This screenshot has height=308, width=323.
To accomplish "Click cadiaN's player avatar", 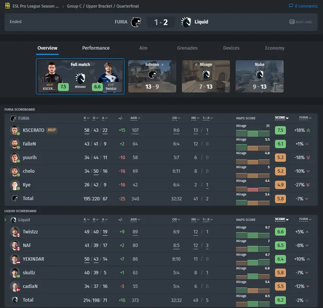I will pyautogui.click(x=15, y=286).
